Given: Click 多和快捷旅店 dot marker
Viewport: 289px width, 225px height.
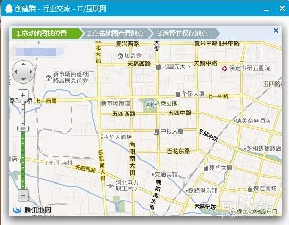Looking at the screenshot, I should pyautogui.click(x=245, y=149).
